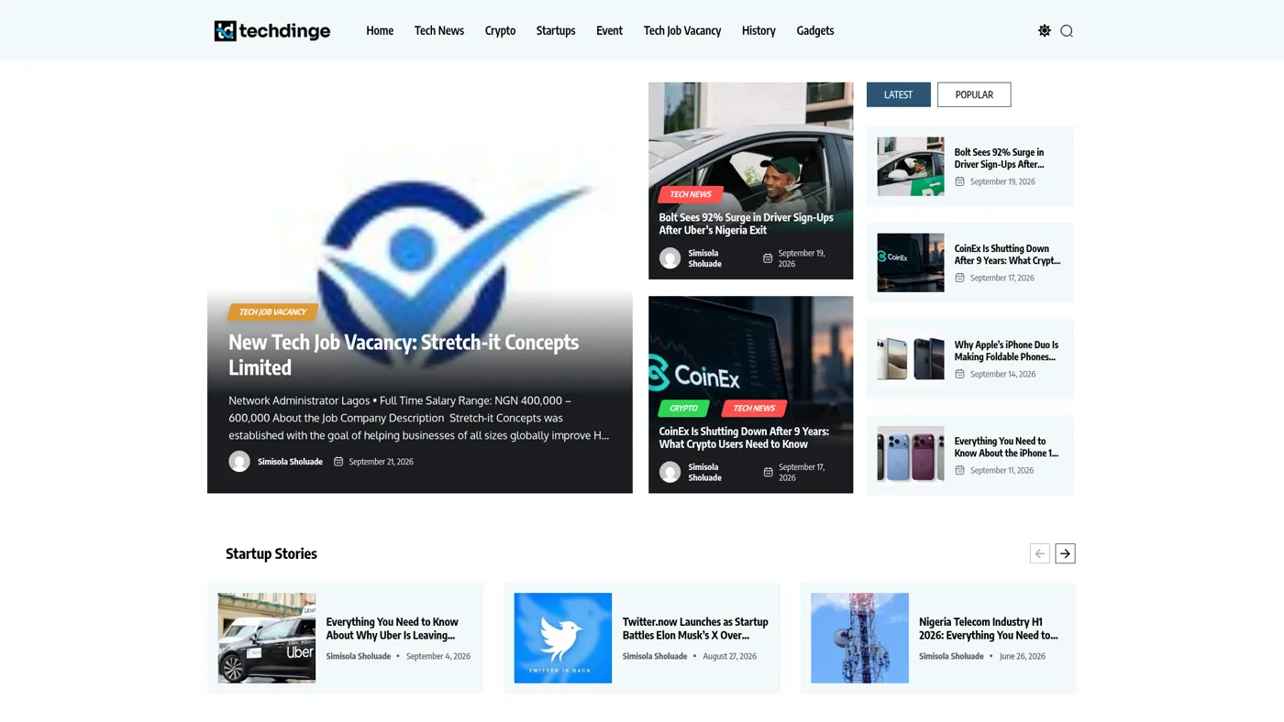Open Tech News in navigation
Screen dimensions: 1284x722
pos(439,30)
